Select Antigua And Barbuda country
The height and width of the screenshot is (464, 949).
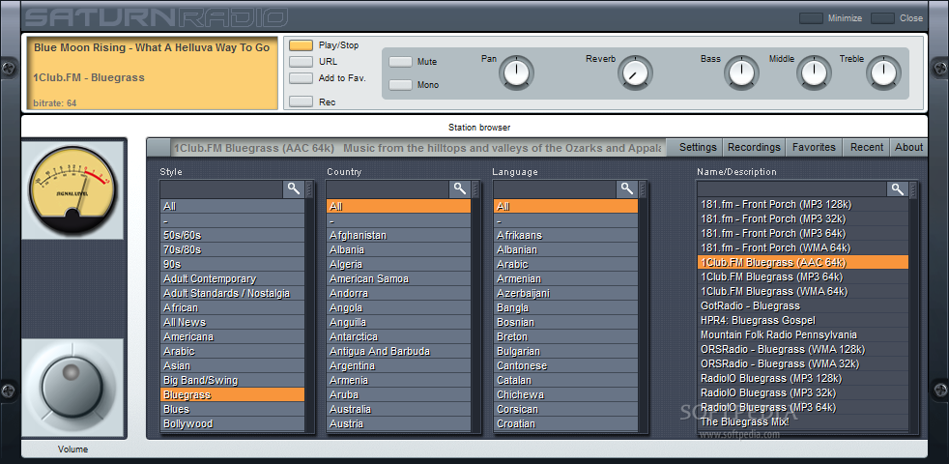click(399, 351)
